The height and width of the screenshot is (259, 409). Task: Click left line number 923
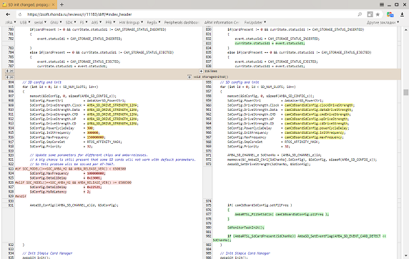point(11,169)
